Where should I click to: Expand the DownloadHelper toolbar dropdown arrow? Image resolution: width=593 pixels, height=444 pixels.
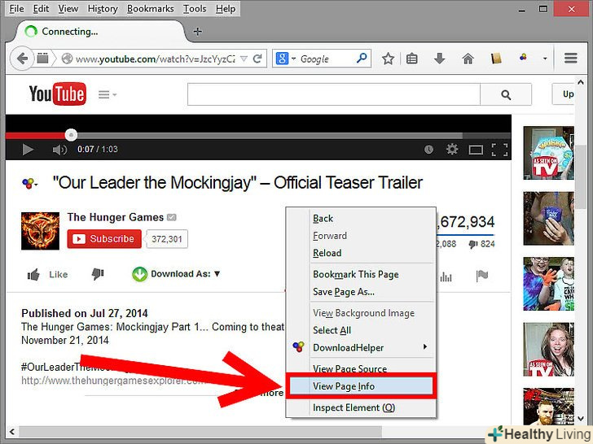pyautogui.click(x=545, y=59)
